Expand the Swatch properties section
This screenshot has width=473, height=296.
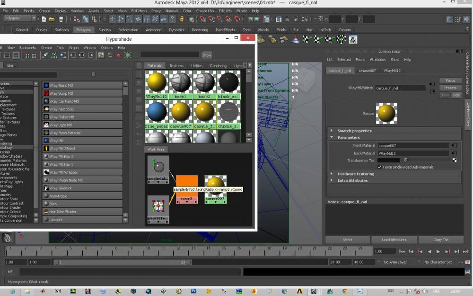click(332, 131)
